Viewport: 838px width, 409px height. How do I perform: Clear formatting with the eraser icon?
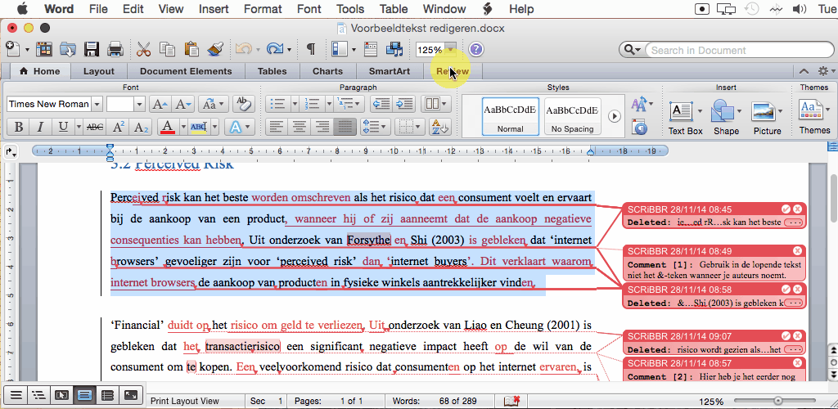[x=244, y=104]
